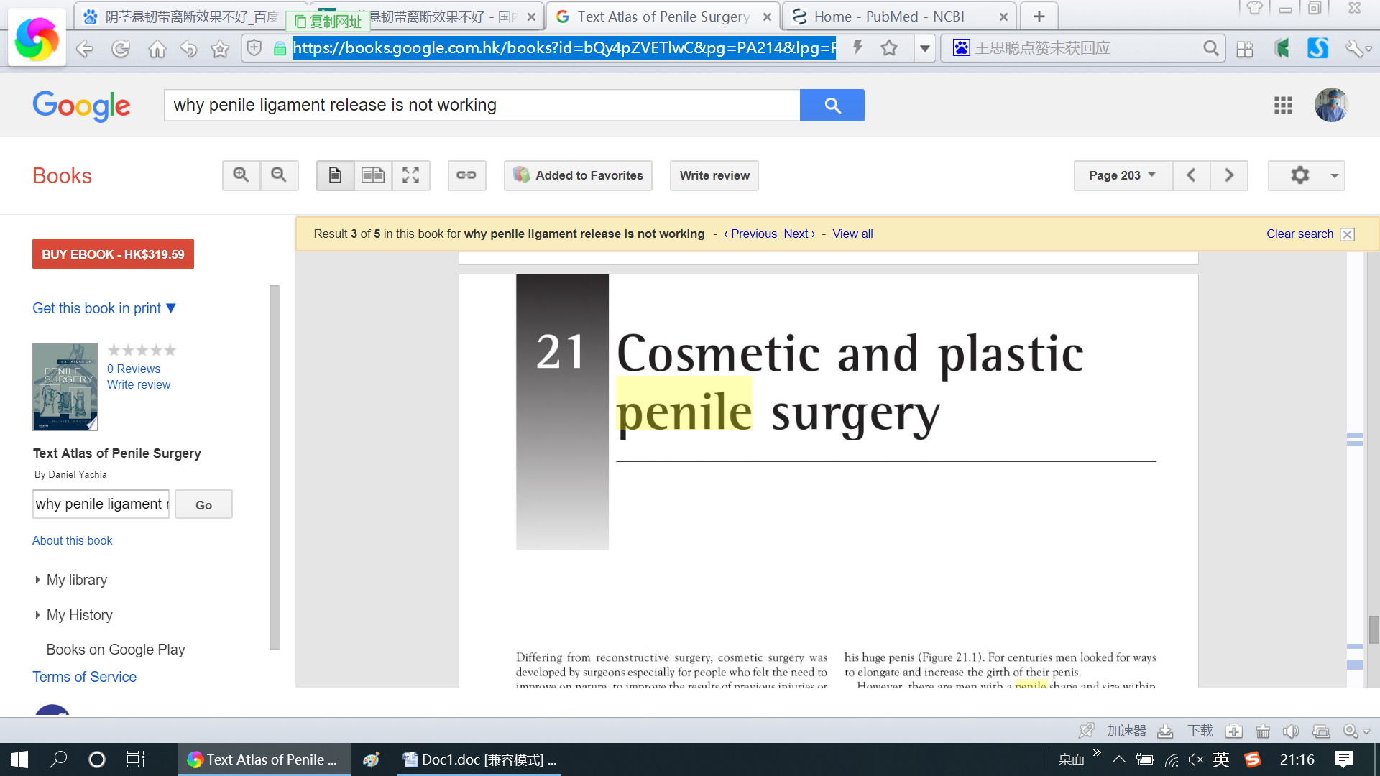Screen dimensions: 1380x776
Task: Select two-page view mode
Action: pos(373,175)
